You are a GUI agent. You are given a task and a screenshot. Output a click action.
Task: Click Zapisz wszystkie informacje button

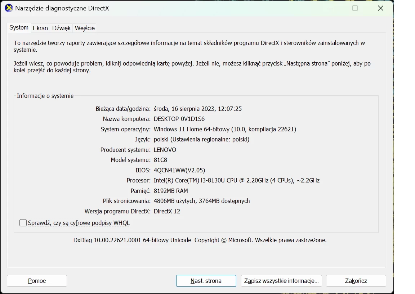pyautogui.click(x=281, y=281)
